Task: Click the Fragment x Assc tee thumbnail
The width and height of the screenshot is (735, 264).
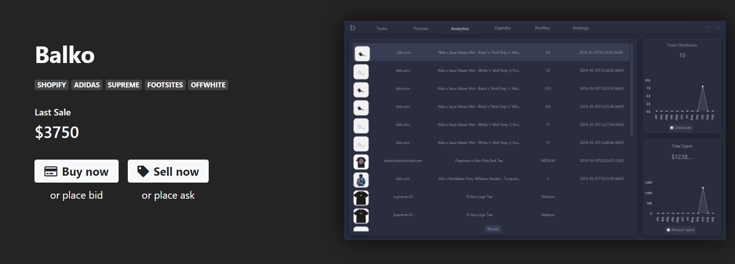Action: pos(361,162)
